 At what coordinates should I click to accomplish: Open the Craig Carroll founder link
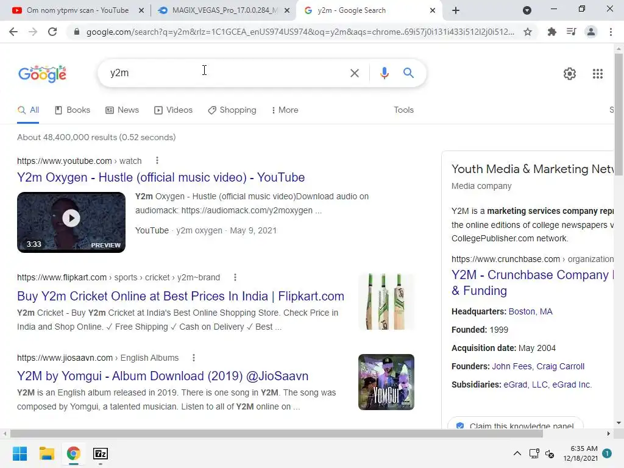coord(561,366)
